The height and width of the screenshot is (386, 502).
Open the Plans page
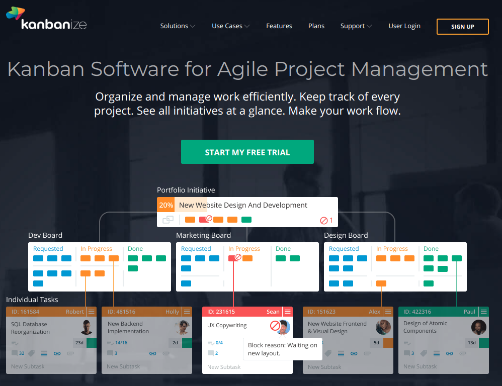[316, 26]
